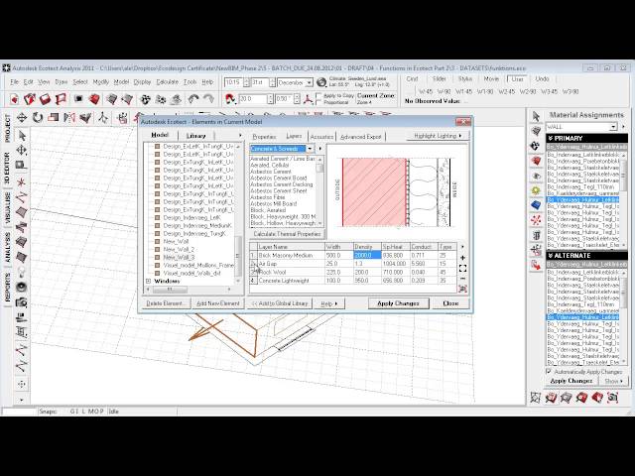Screen dimensions: 635x476
Task: Open the File menu
Action: 14,81
